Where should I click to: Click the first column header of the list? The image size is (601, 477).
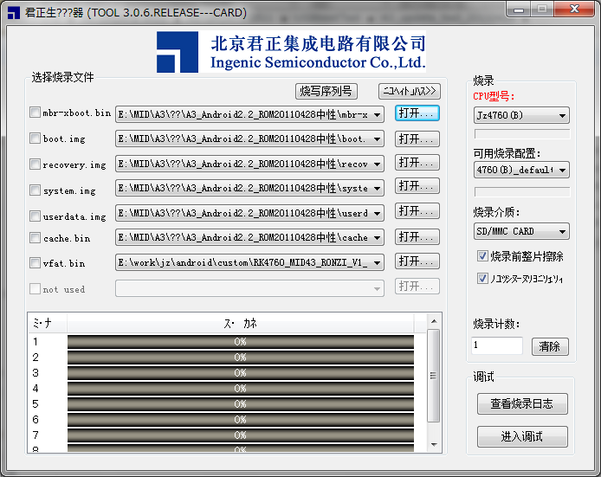(x=48, y=324)
